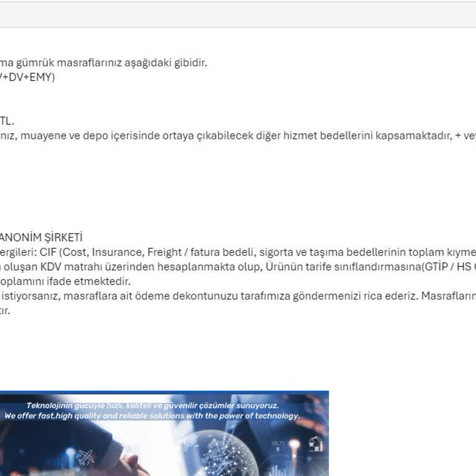Open the blue technology banner image
This screenshot has width=476, height=476.
click(x=164, y=433)
